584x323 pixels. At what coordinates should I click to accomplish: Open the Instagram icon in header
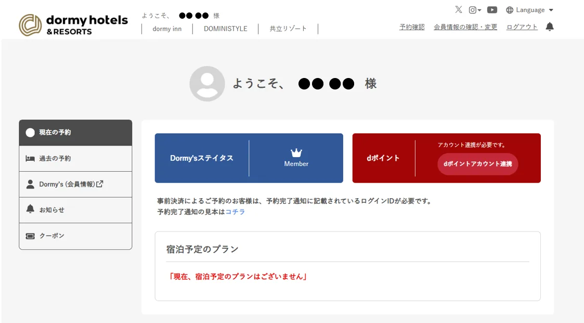[472, 10]
